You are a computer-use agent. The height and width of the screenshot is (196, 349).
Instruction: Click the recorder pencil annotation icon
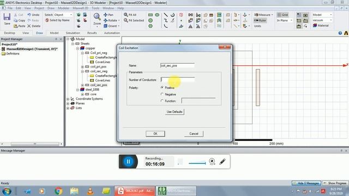tap(222, 161)
